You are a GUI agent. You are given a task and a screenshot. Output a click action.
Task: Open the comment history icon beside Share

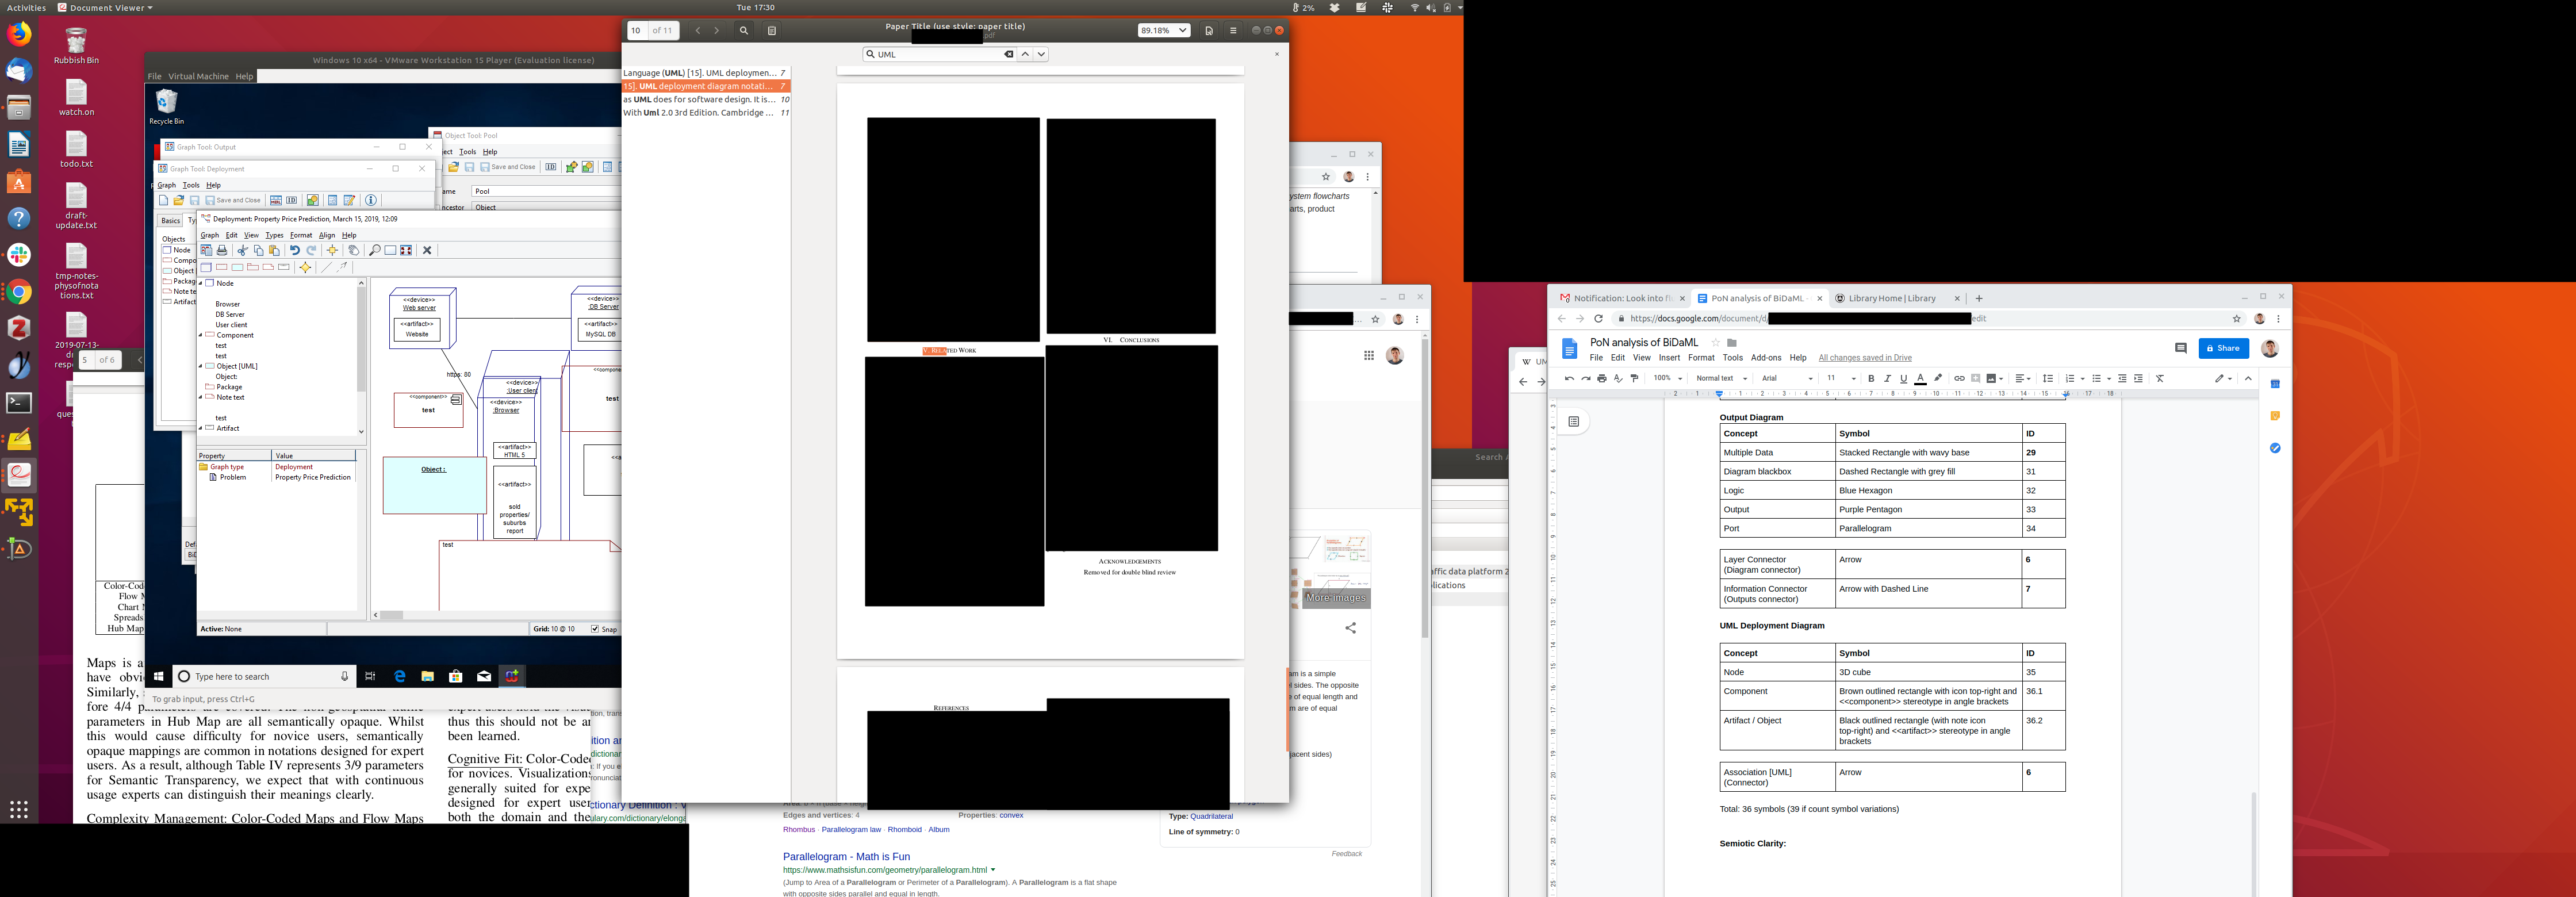pyautogui.click(x=2180, y=348)
